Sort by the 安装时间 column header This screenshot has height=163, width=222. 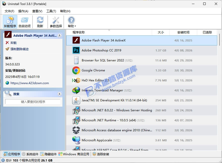pyautogui.click(x=183, y=32)
